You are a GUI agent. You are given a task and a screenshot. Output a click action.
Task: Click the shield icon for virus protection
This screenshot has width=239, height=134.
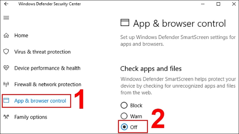[6, 52]
